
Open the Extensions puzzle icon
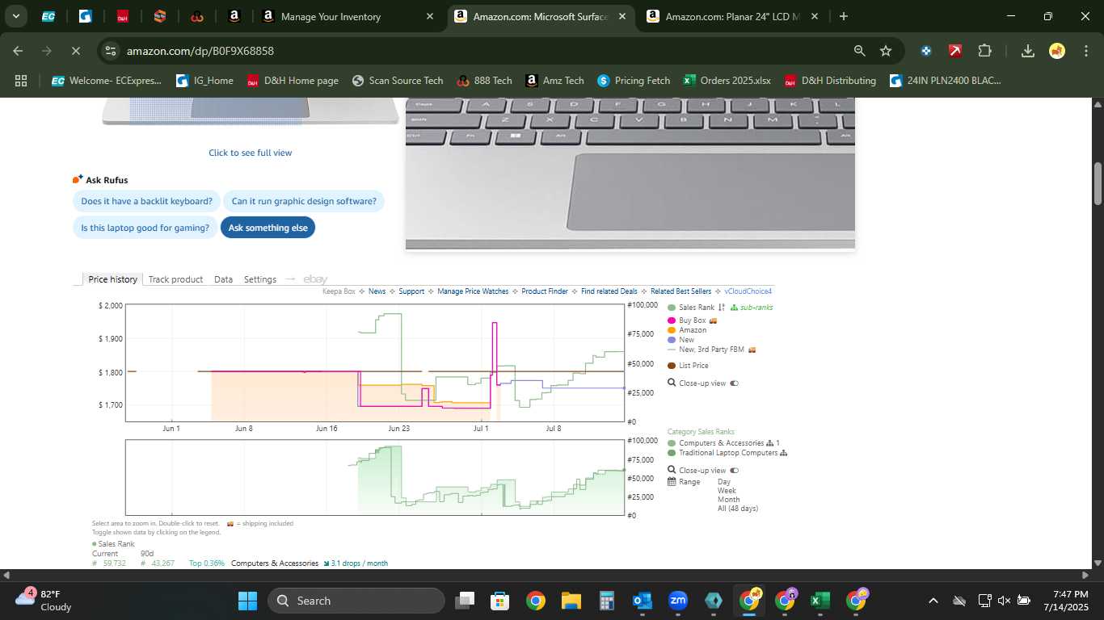(984, 51)
